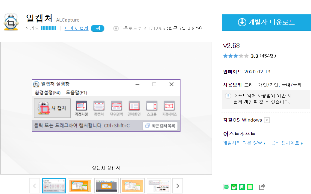
Task: Go to previous thumbnails with left arrow
Action: [34, 186]
